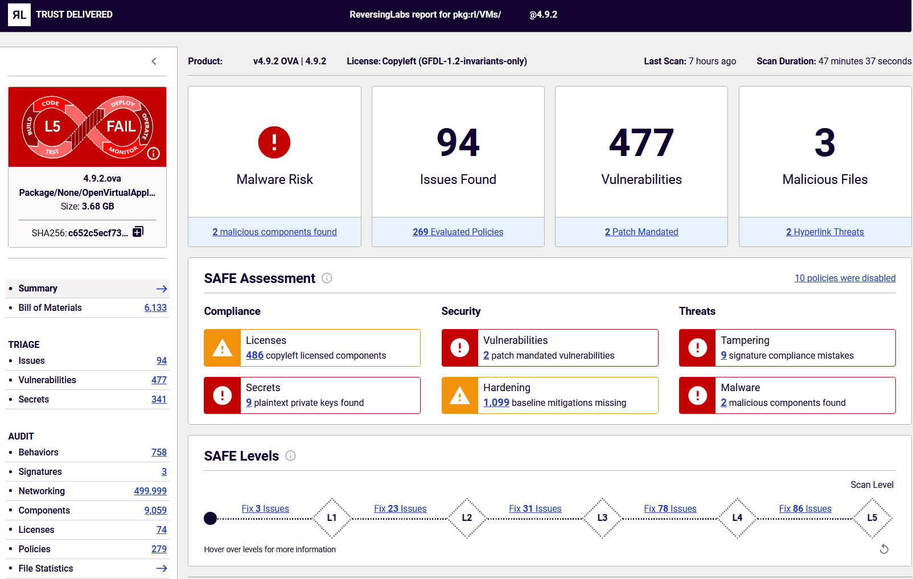Screen dimensions: 913x579
Task: Collapse the left sidebar with the chevron
Action: click(154, 61)
